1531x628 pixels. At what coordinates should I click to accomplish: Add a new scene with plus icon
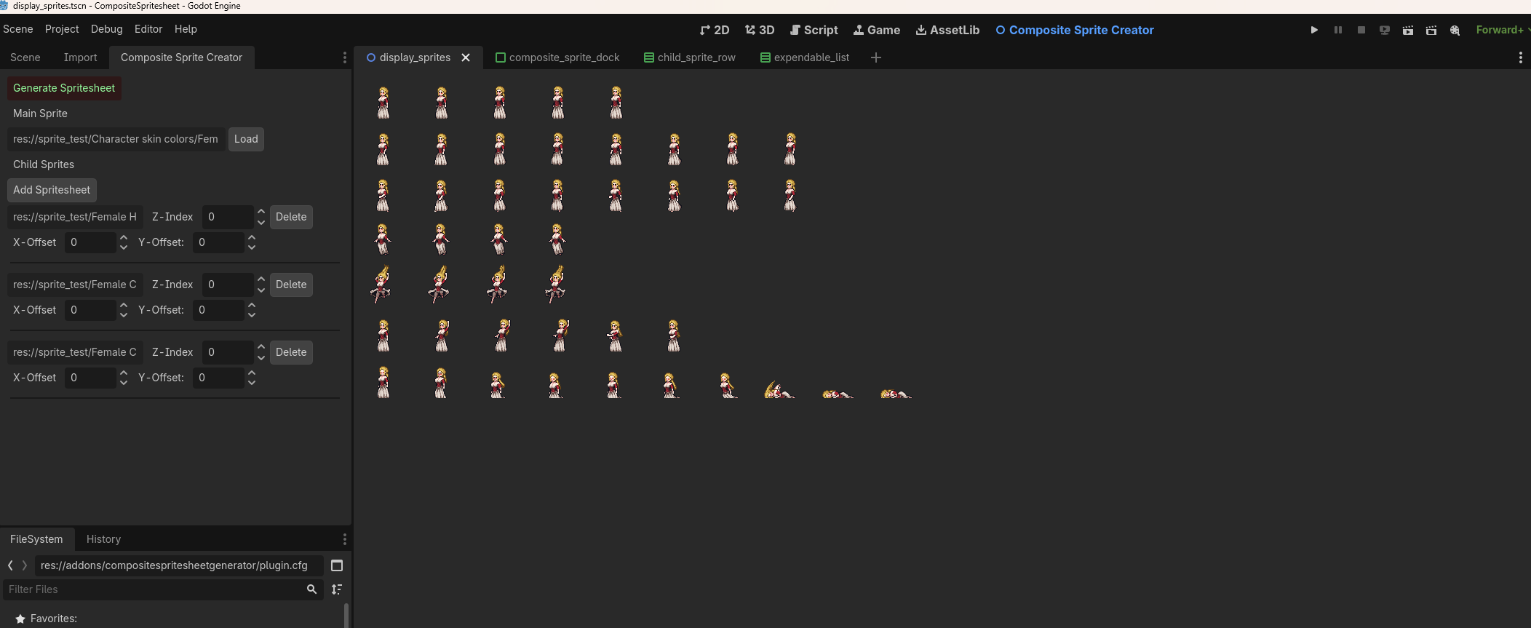(876, 57)
